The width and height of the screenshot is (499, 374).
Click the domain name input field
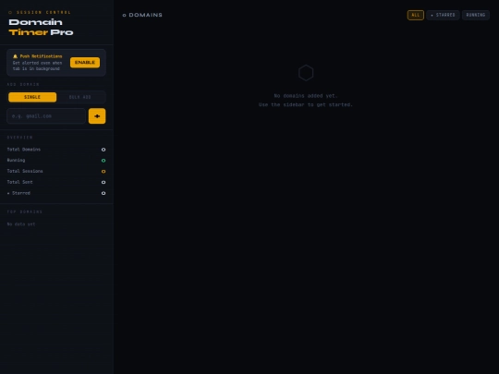(x=46, y=116)
